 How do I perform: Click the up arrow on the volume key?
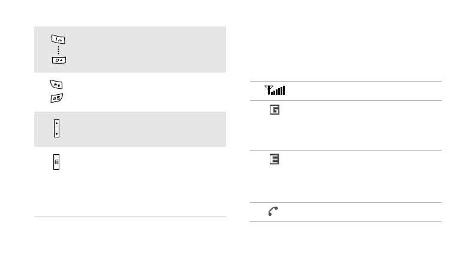56,124
